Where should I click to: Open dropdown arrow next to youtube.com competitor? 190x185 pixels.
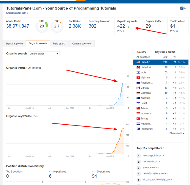click(159, 168)
